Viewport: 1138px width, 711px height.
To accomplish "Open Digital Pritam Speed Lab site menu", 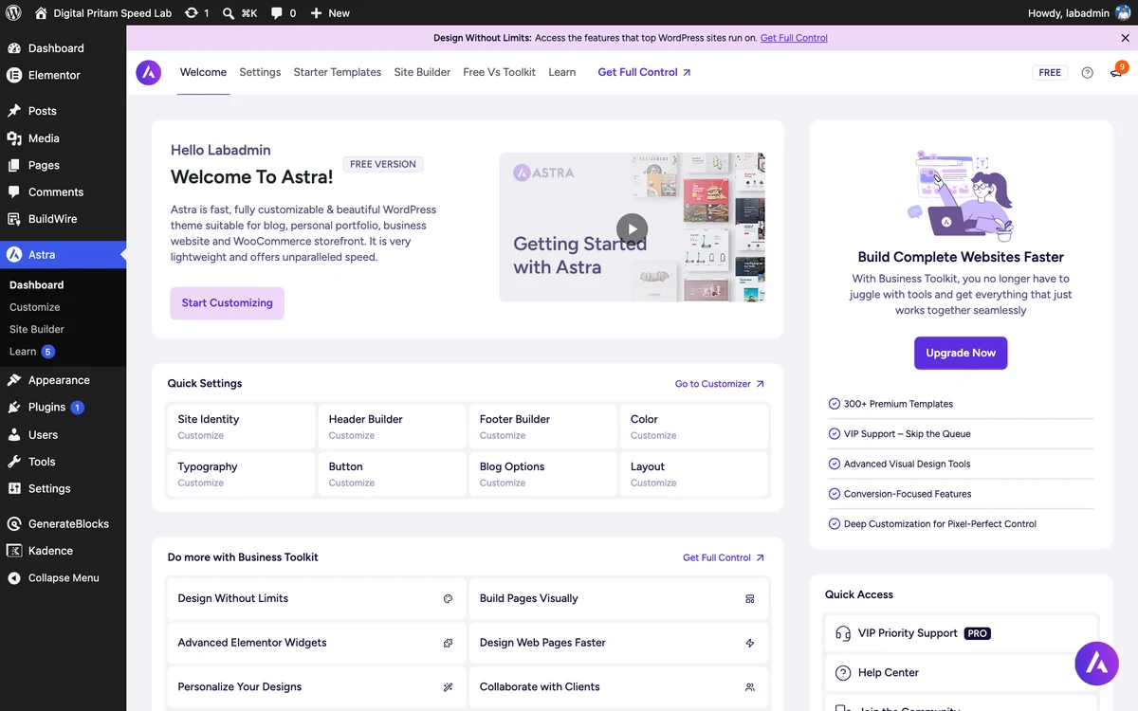I will pos(101,13).
